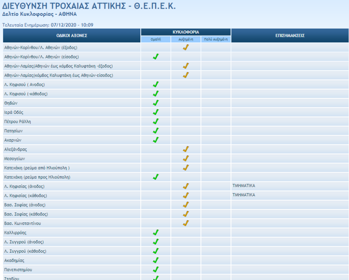The height and width of the screenshot is (280, 349).
Task: Click the green checkmark for Καλλιρρόης
Action: pos(156,232)
